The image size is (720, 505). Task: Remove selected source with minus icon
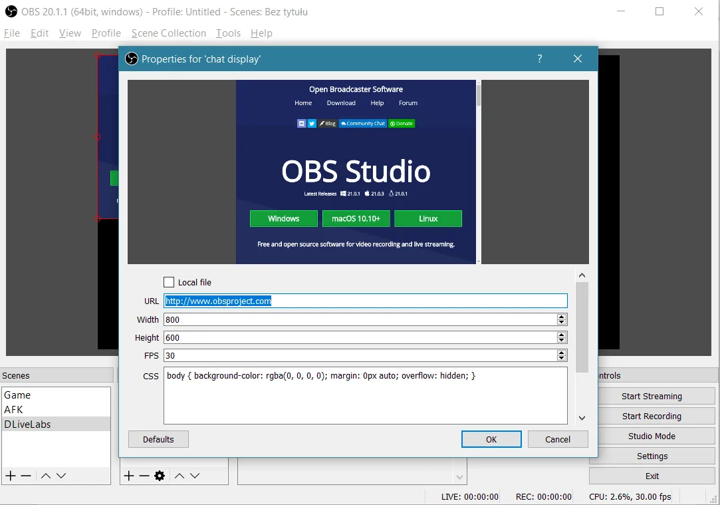coord(144,476)
